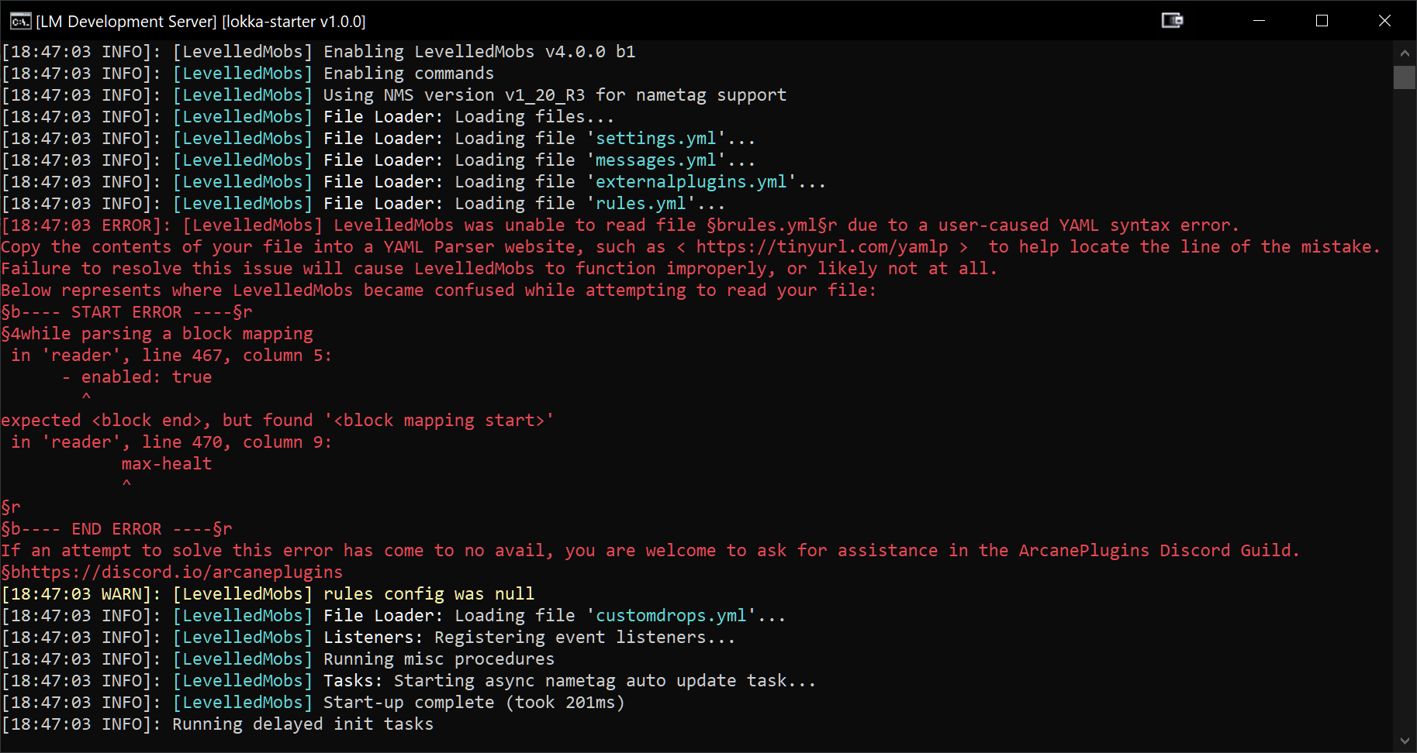Click the console app icon in title bar
This screenshot has height=753, width=1417.
[20, 21]
